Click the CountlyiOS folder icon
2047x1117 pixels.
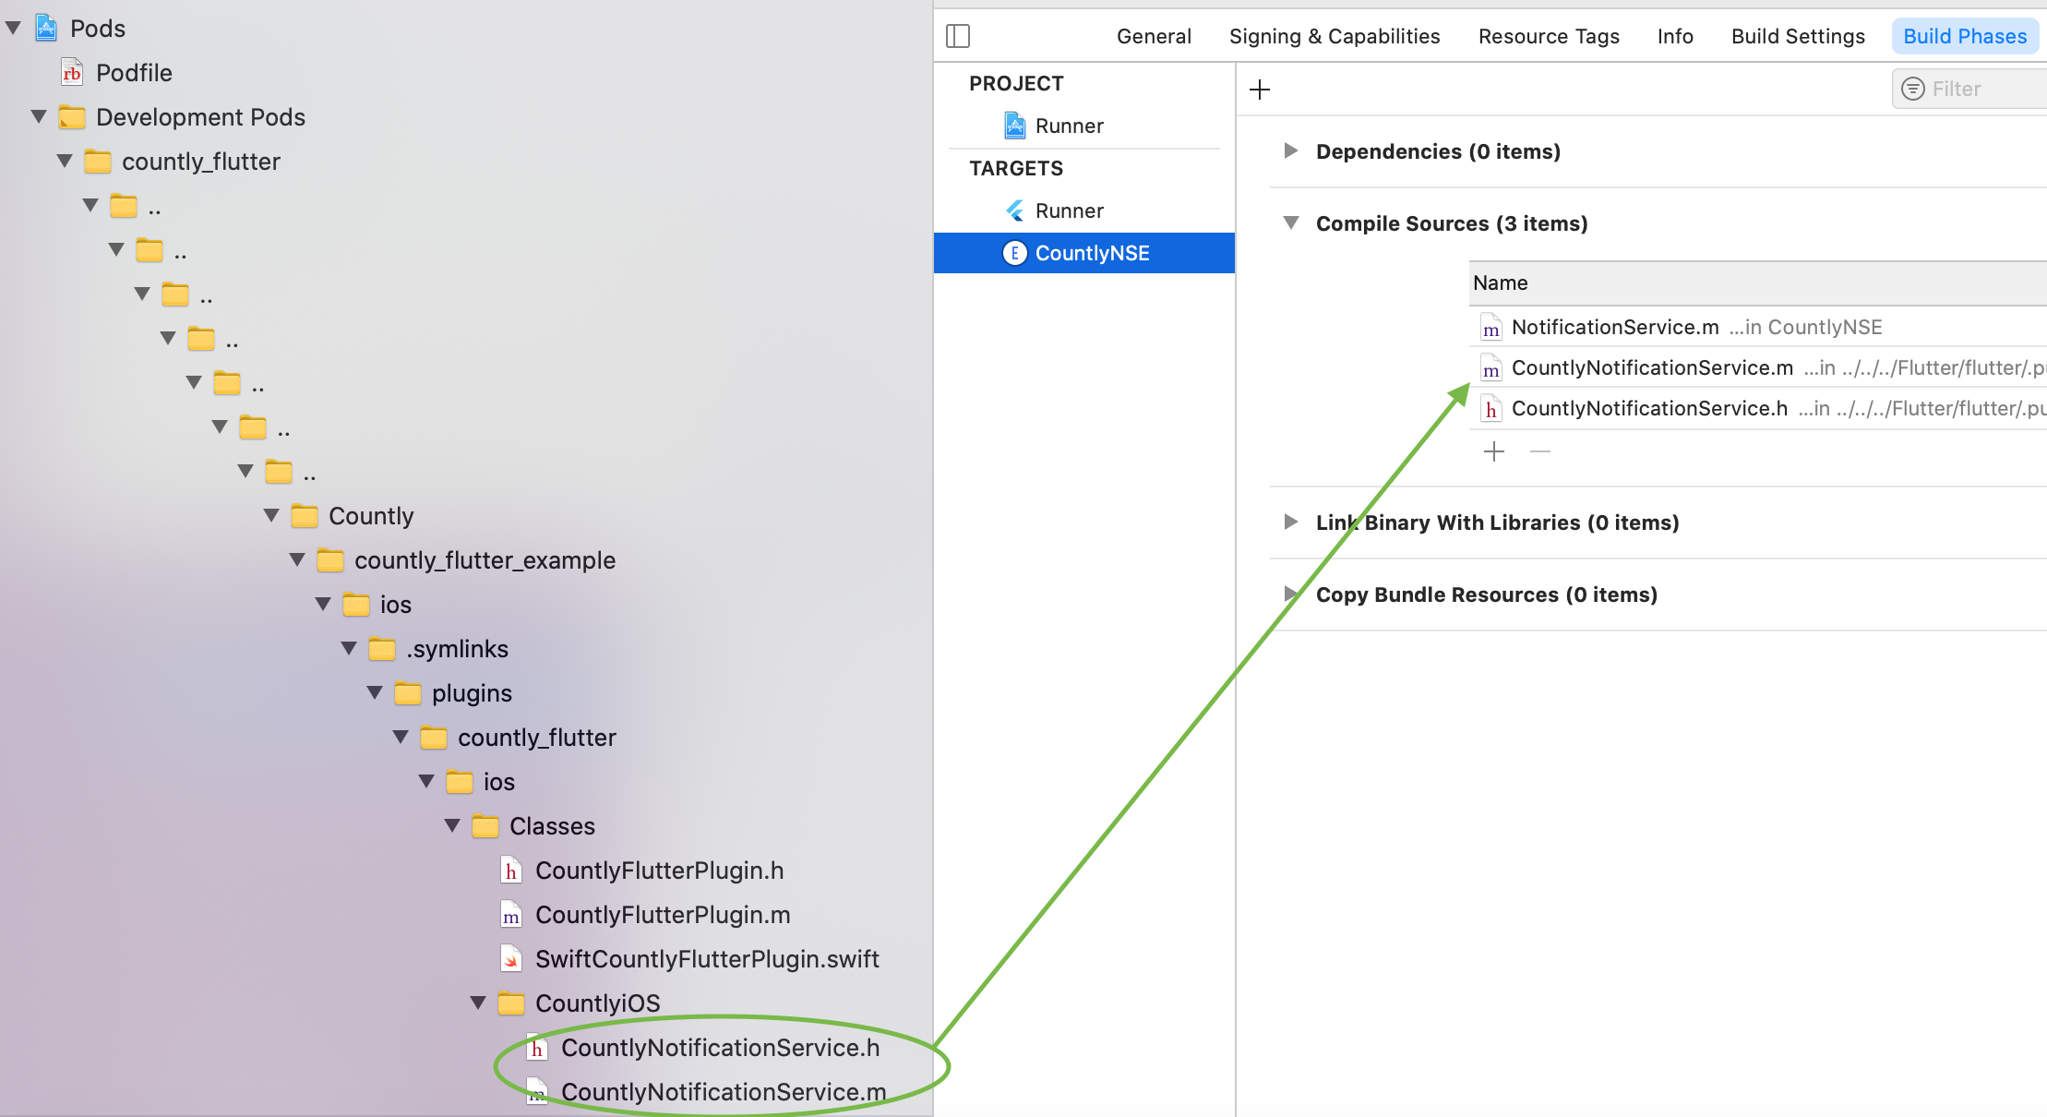[x=511, y=1003]
